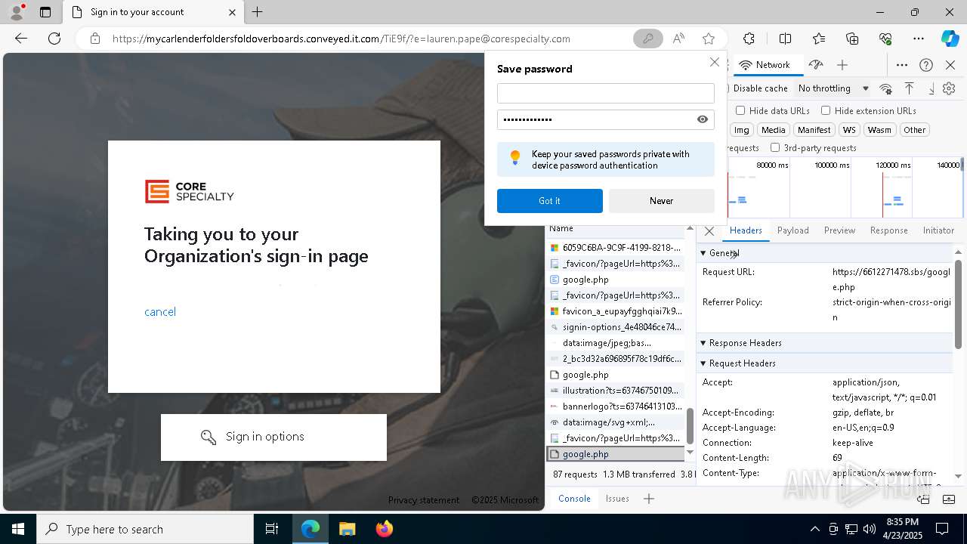The image size is (967, 544).
Task: Switch to the Issues drawer tab
Action: click(x=617, y=499)
